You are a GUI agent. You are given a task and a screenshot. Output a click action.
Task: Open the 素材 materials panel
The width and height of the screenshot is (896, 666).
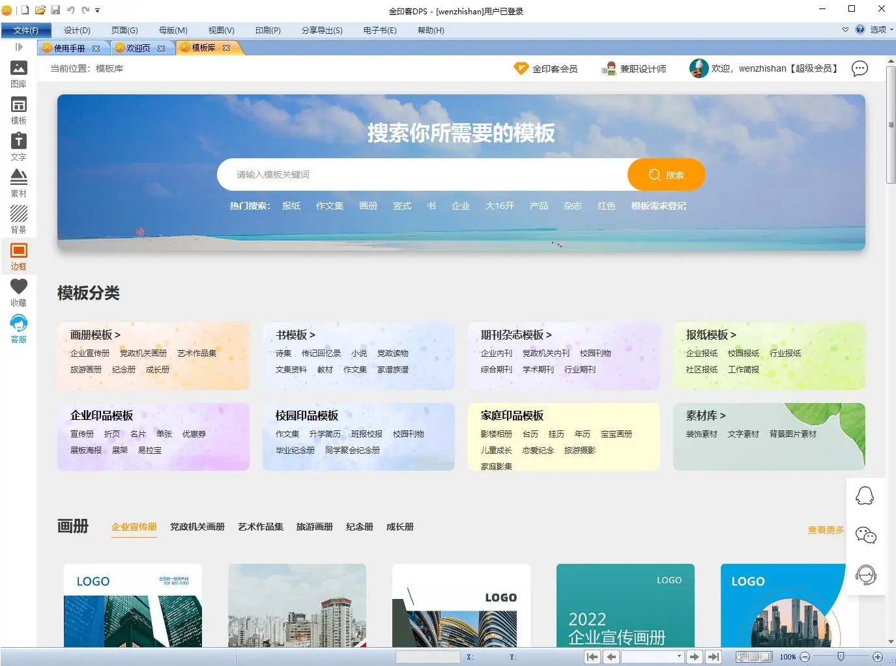coord(18,183)
